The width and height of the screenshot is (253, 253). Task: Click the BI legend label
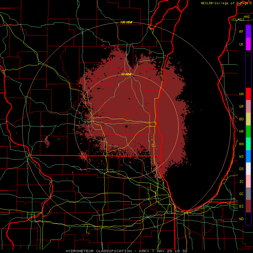pos(241,206)
